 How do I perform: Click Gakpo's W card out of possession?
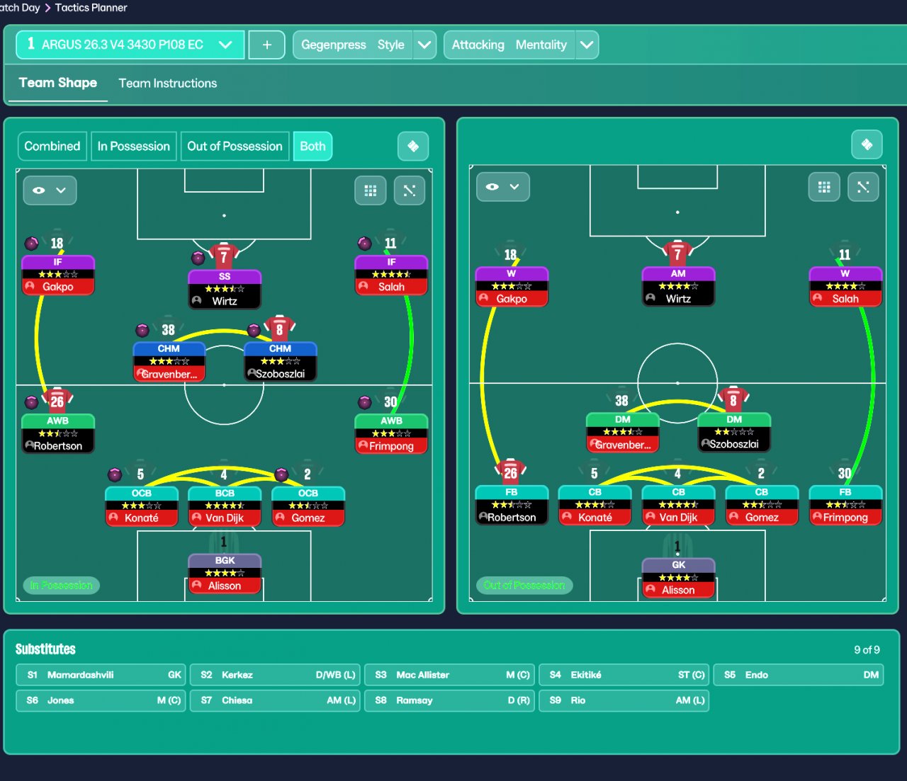512,286
